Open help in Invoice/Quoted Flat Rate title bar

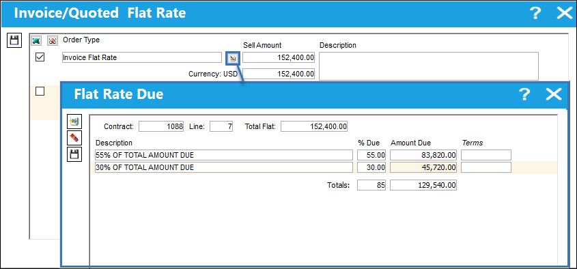click(535, 13)
